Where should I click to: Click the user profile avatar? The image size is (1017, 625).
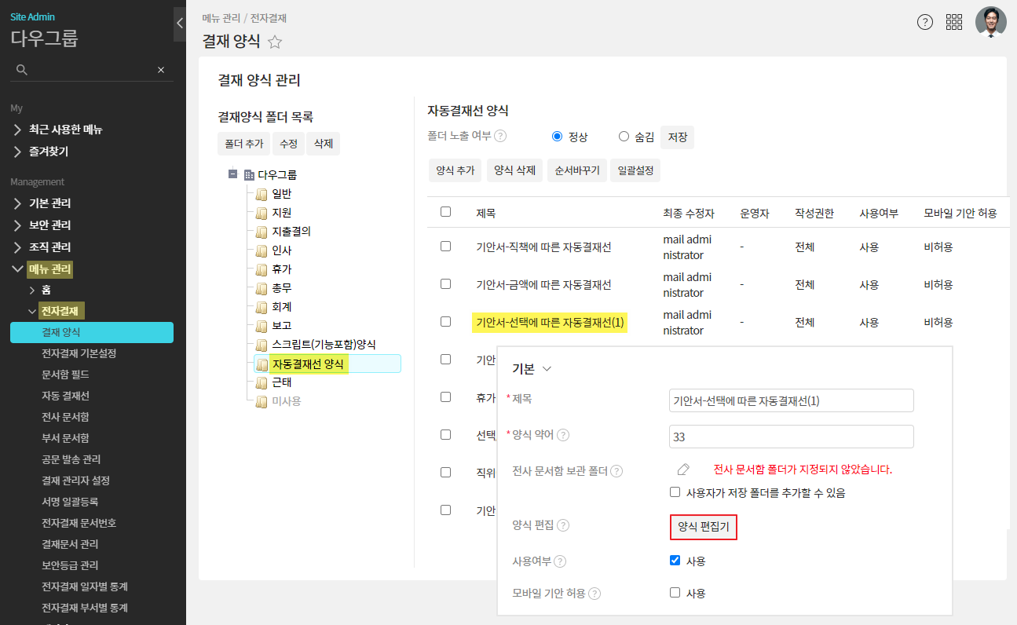[990, 22]
